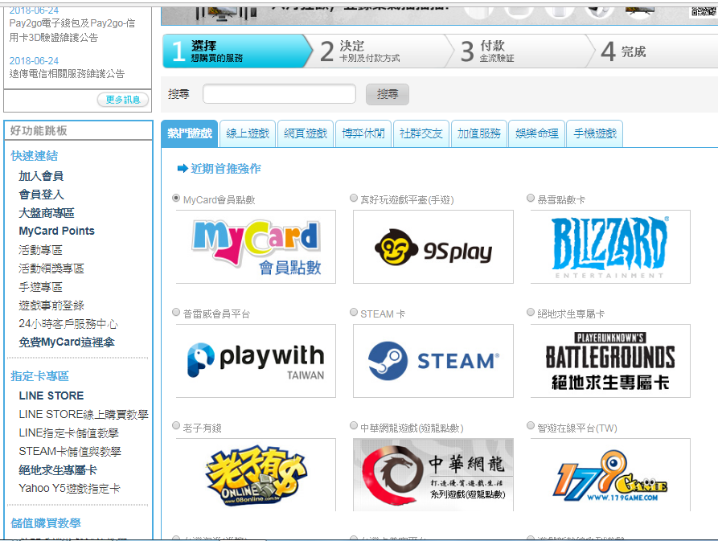
Task: Click the 搜尋 search button
Action: pos(388,94)
